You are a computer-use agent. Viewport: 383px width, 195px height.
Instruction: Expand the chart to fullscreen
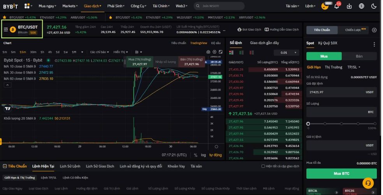[x=221, y=52]
